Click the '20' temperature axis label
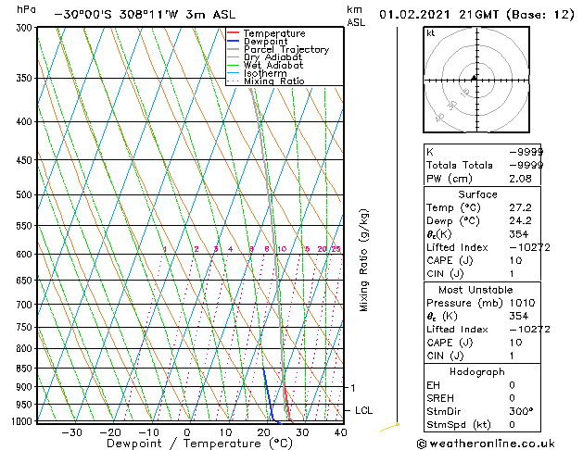The image size is (583, 450). pyautogui.click(x=263, y=432)
